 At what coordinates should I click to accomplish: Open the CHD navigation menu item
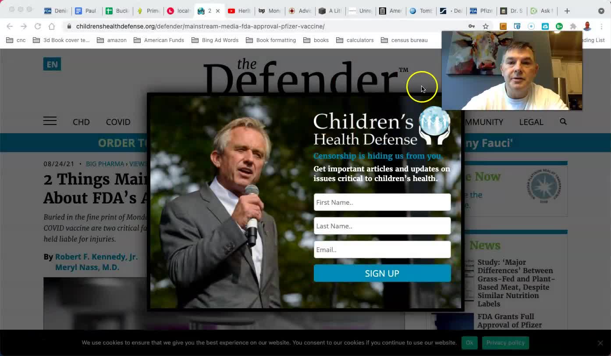tap(81, 122)
